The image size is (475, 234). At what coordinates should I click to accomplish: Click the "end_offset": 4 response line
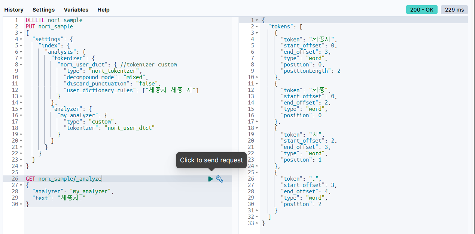[306, 191]
